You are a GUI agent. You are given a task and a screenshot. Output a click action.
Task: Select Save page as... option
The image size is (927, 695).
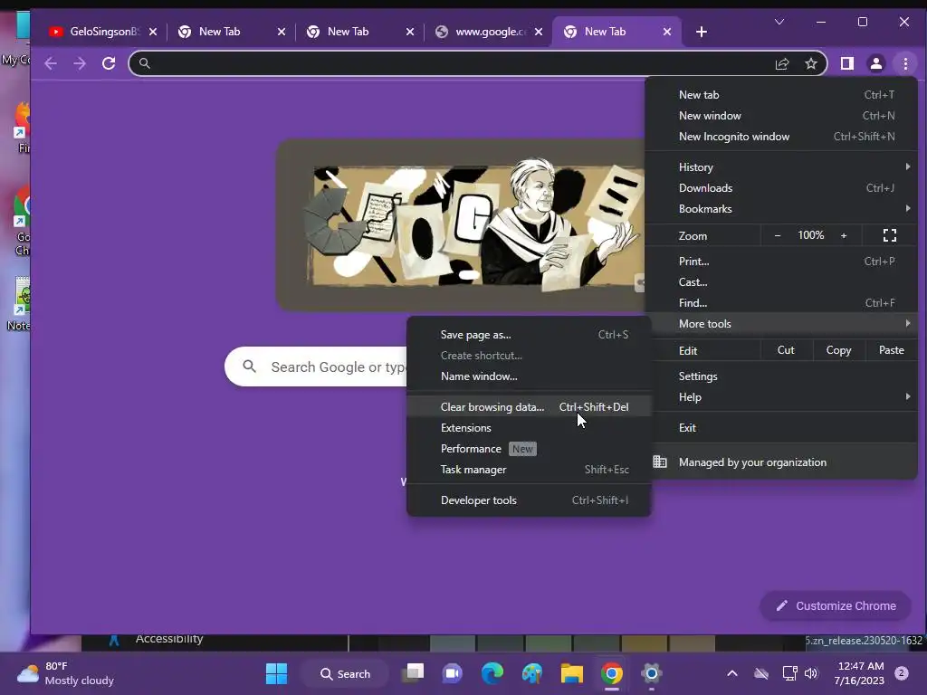pyautogui.click(x=529, y=334)
